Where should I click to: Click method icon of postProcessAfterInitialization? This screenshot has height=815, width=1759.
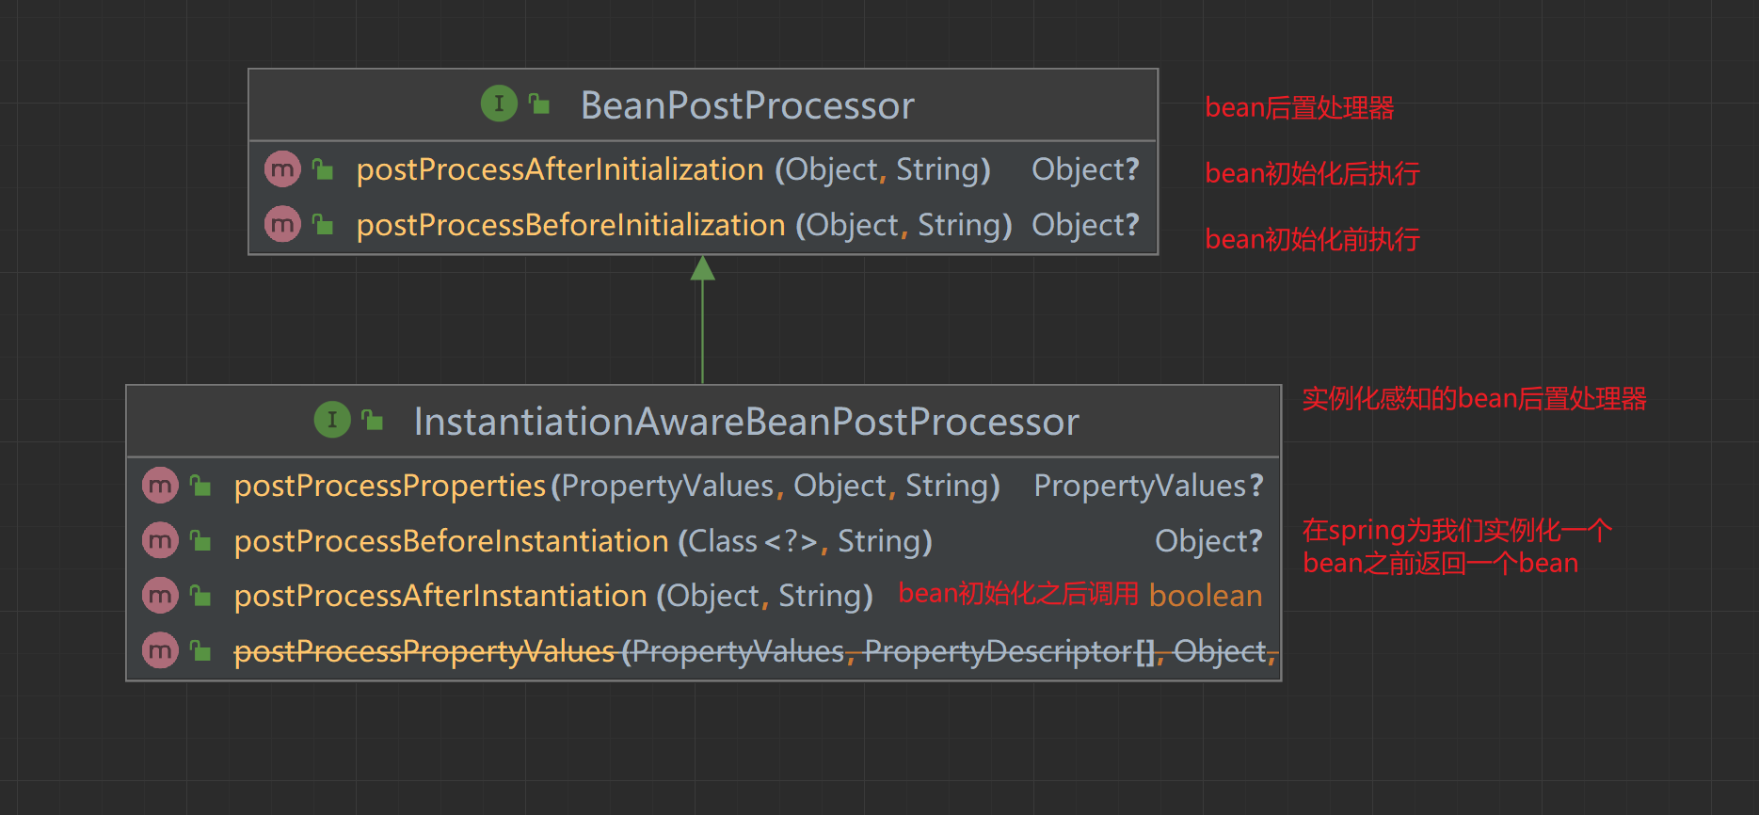click(x=282, y=169)
